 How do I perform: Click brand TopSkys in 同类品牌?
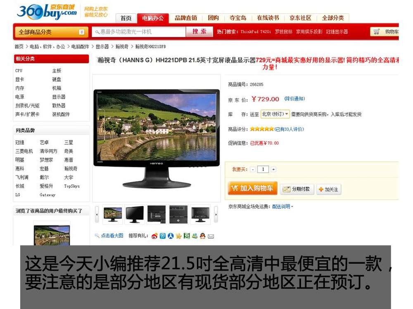click(72, 186)
